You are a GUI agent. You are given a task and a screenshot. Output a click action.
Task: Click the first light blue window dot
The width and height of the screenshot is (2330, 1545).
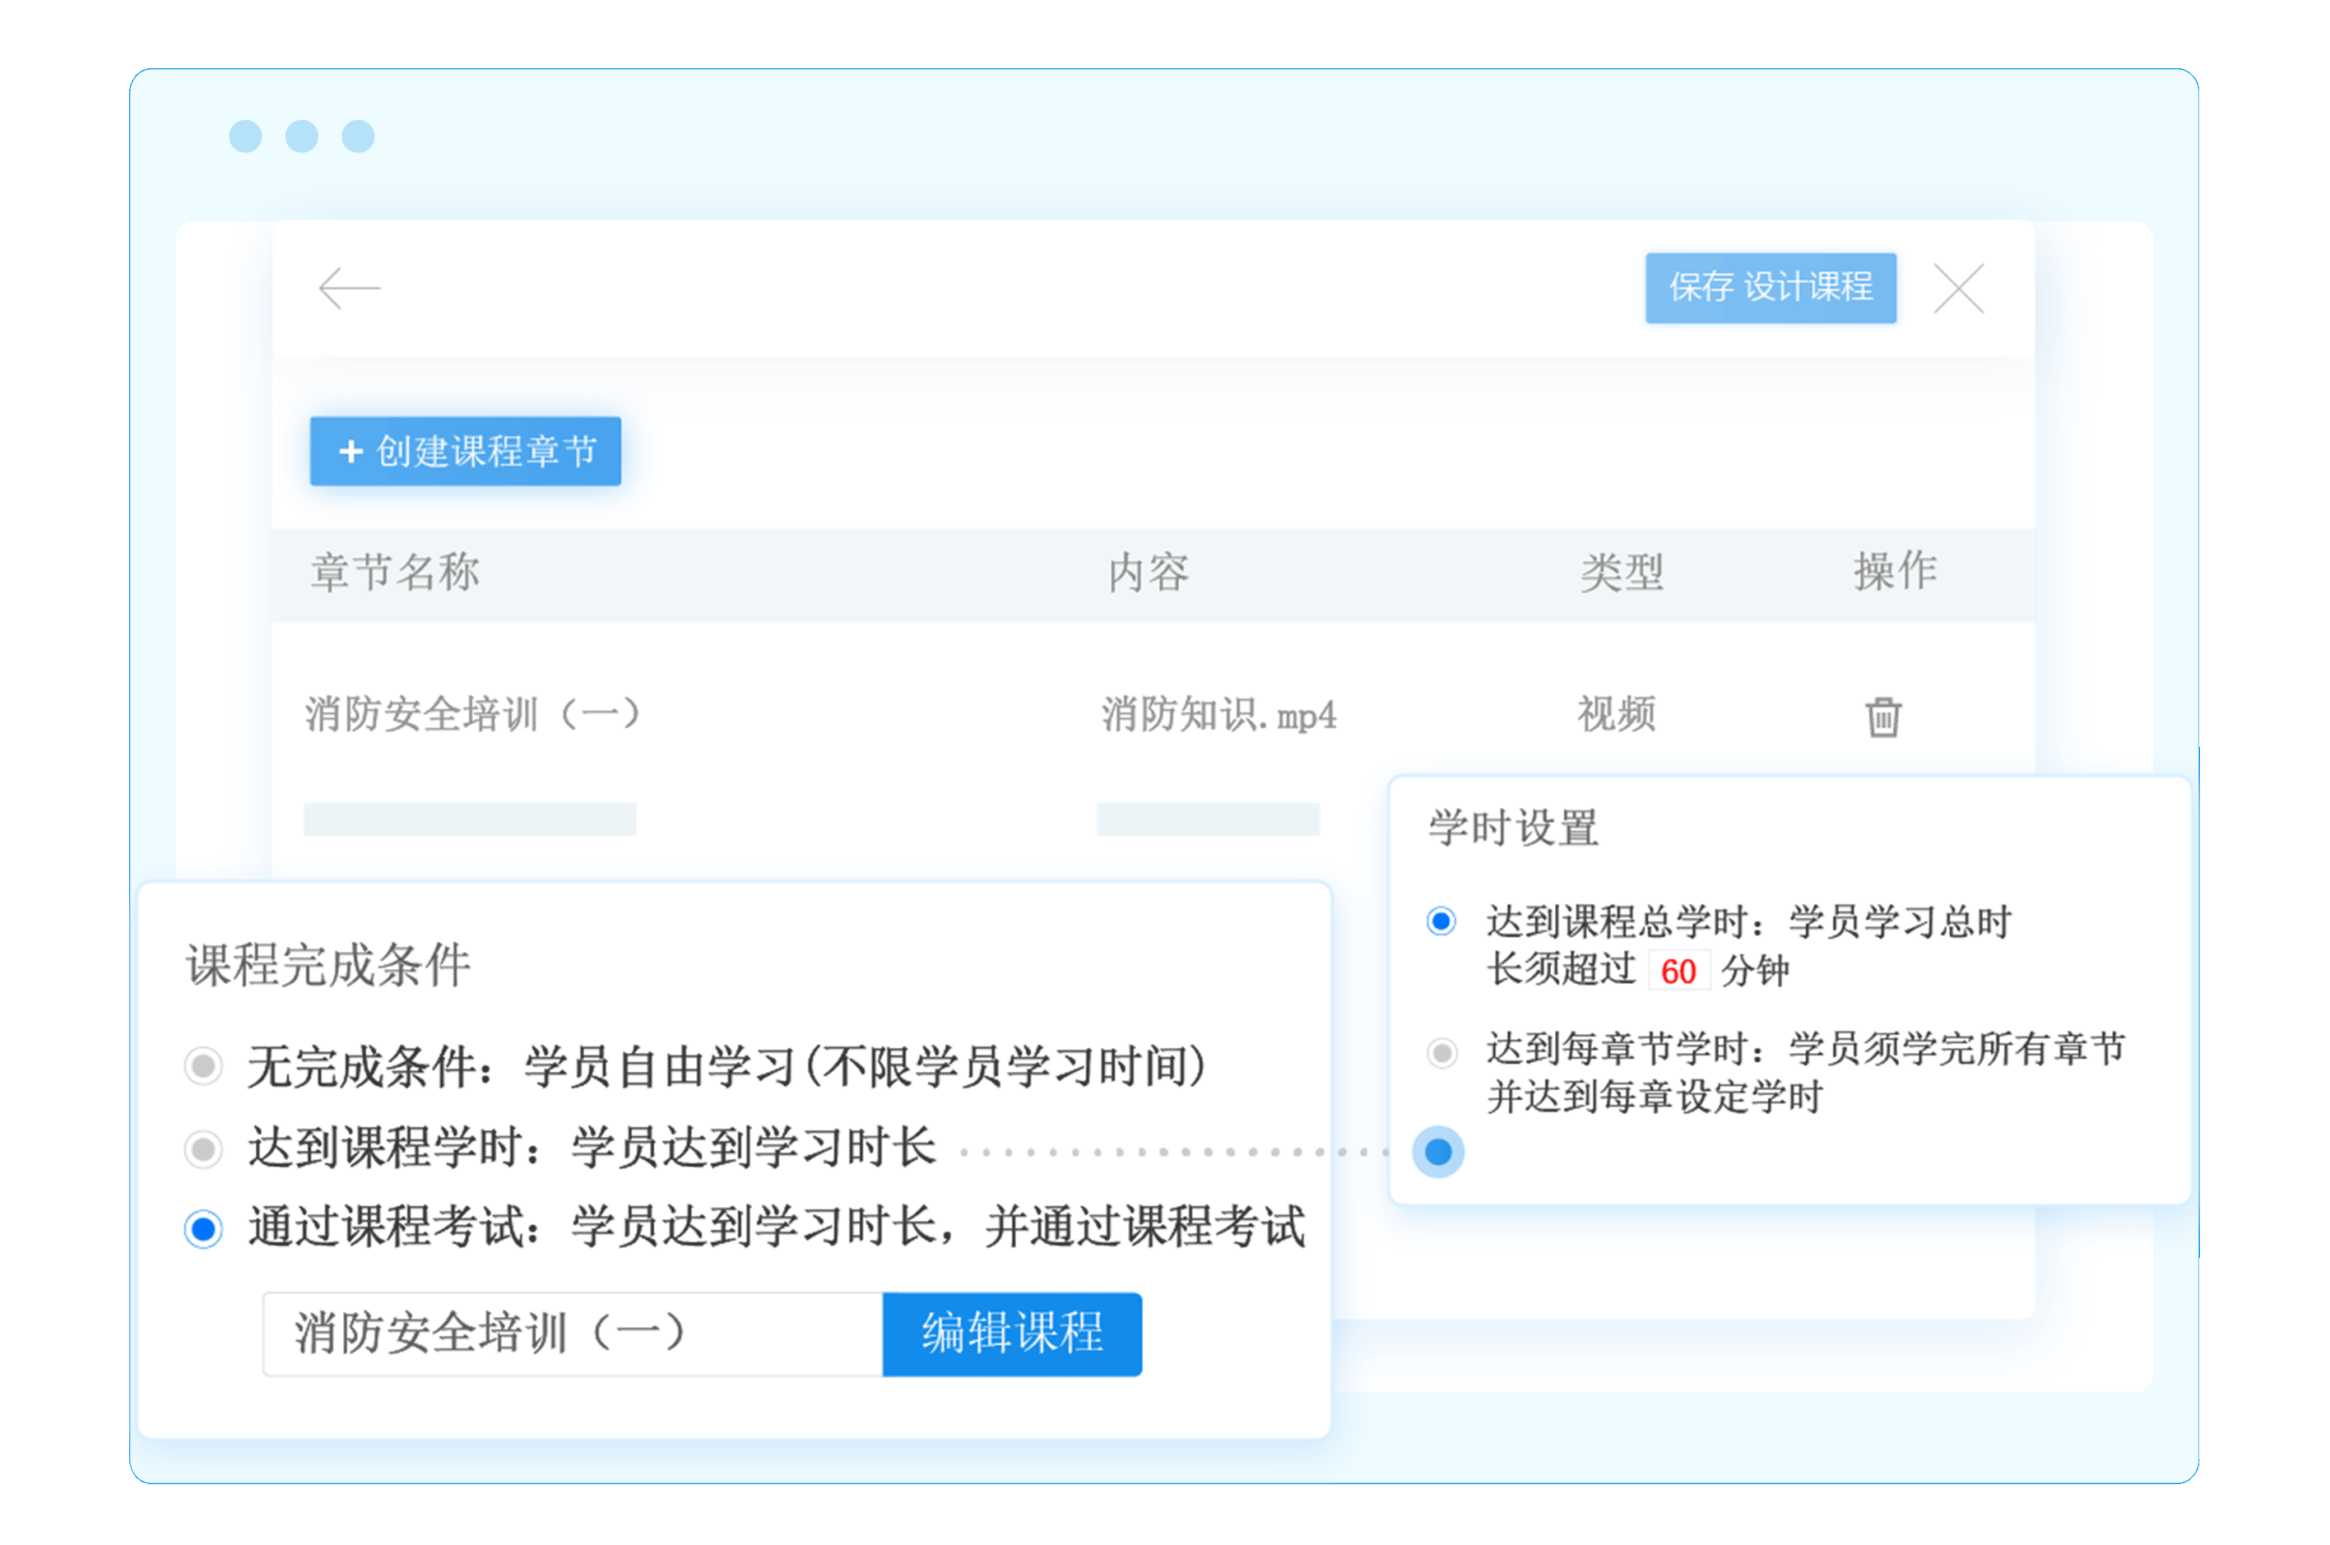pyautogui.click(x=245, y=136)
